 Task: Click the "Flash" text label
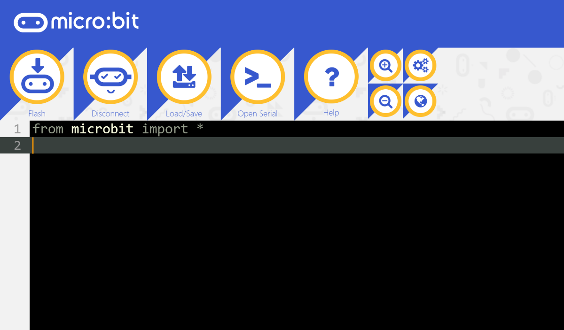pyautogui.click(x=37, y=114)
